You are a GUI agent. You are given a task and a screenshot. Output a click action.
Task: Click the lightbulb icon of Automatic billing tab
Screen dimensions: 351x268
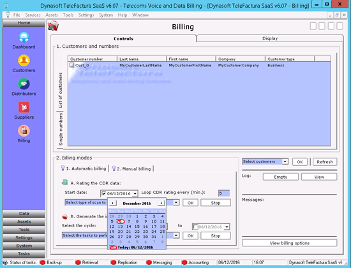[x=63, y=168]
